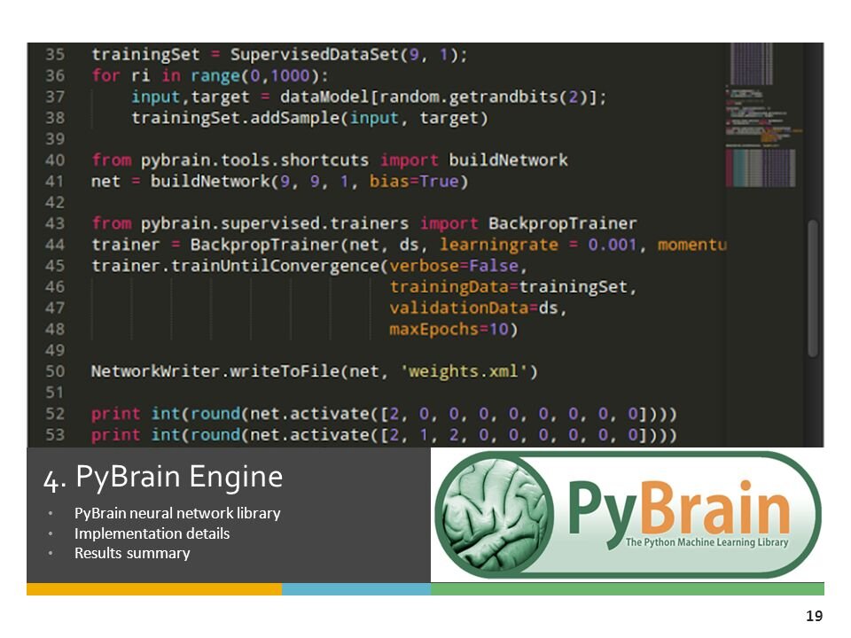Click the PyBrain logo image

coord(628,515)
